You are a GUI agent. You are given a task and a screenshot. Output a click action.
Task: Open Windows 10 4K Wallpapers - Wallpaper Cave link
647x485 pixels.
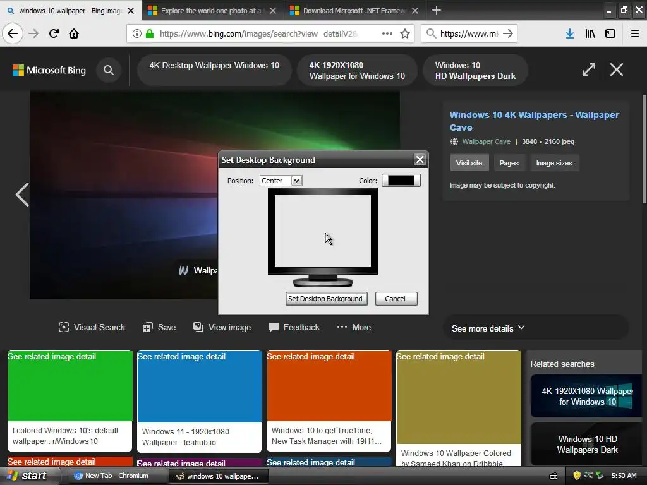(x=535, y=121)
